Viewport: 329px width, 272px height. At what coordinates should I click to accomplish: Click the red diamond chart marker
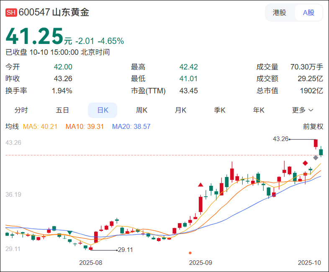[x=305, y=163]
